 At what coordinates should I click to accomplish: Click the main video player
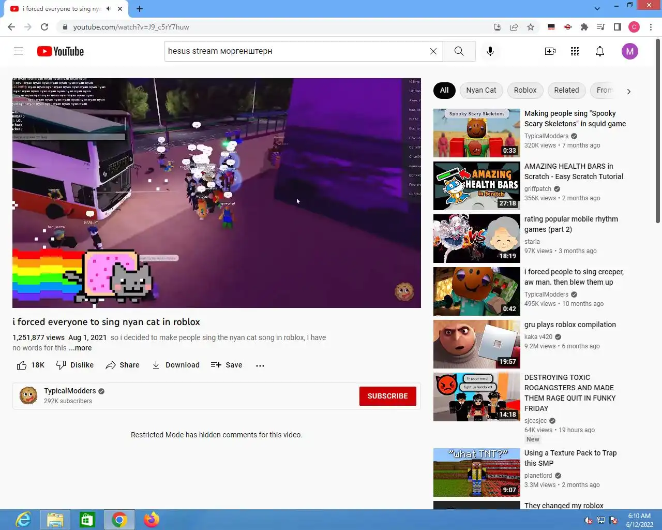pyautogui.click(x=217, y=193)
